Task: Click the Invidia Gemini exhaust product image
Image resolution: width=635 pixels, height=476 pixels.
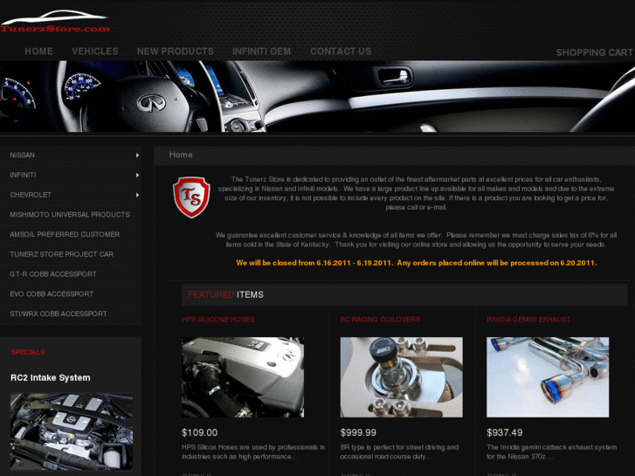Action: (548, 377)
